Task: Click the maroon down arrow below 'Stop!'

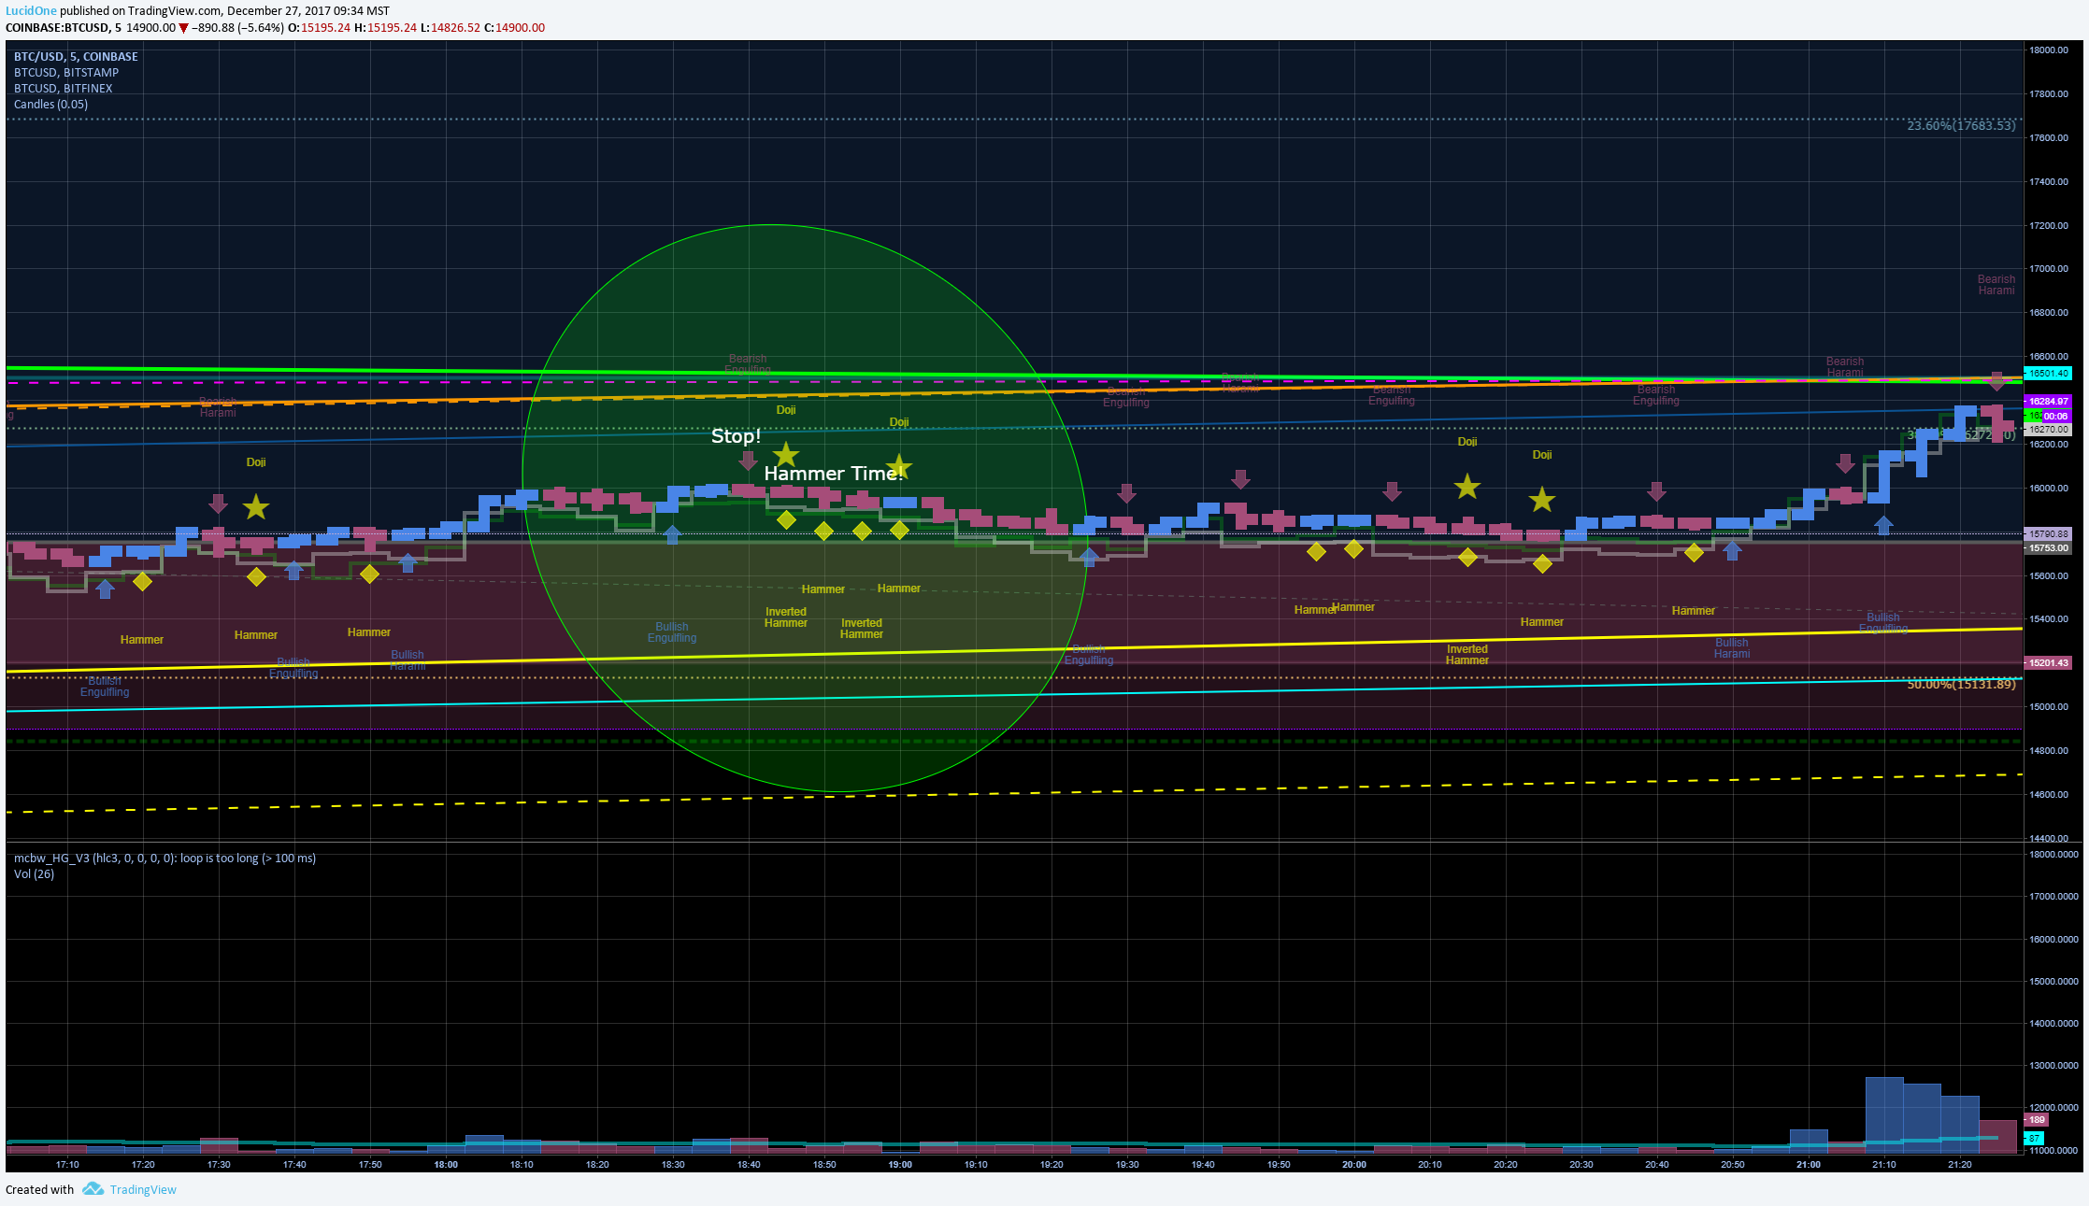Action: click(x=748, y=461)
